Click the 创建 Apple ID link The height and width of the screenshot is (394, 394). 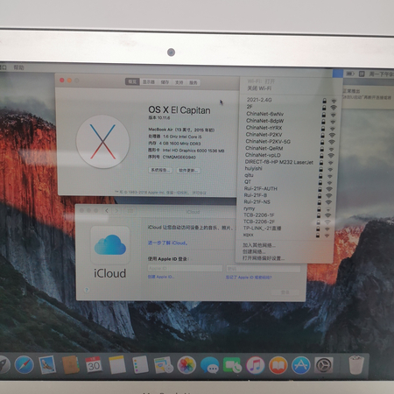coord(161,277)
